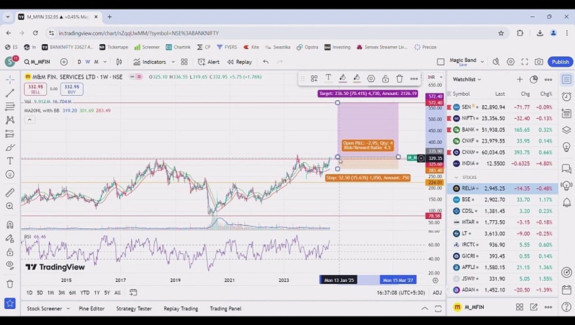The width and height of the screenshot is (575, 325).
Task: Lock the selected position drawing
Action: point(385,79)
